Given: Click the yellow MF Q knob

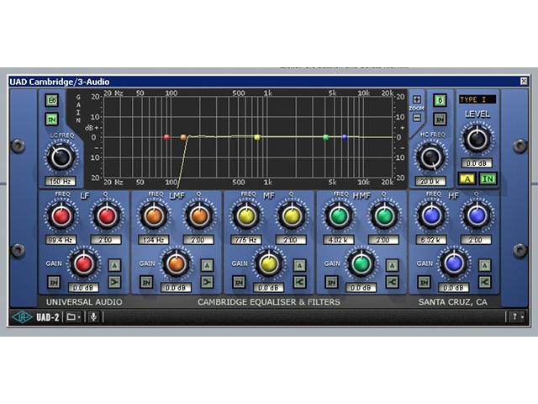Looking at the screenshot, I should (292, 216).
